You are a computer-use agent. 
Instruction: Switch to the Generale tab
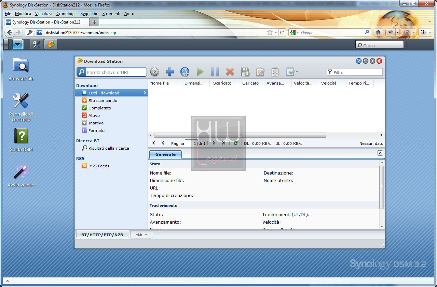click(165, 154)
